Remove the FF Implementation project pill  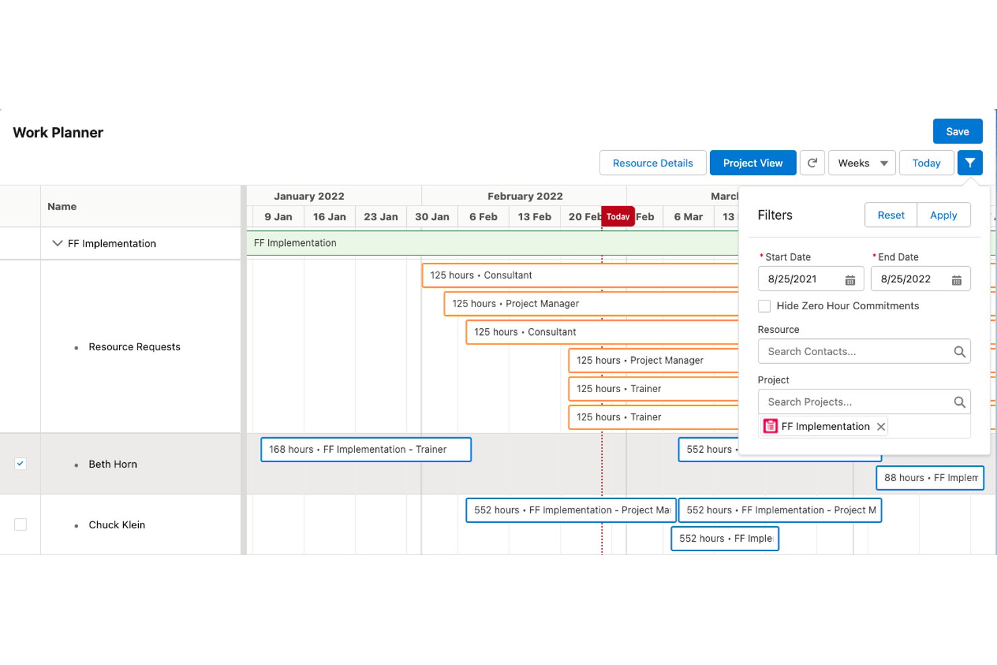[880, 426]
